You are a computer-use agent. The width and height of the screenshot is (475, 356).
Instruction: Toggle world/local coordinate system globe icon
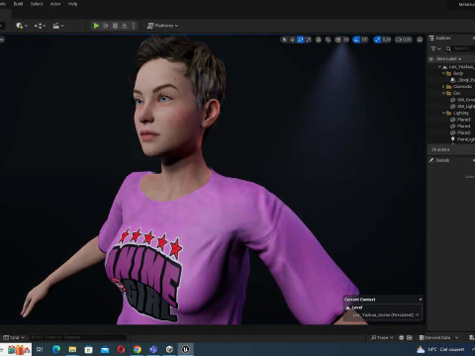coord(319,40)
